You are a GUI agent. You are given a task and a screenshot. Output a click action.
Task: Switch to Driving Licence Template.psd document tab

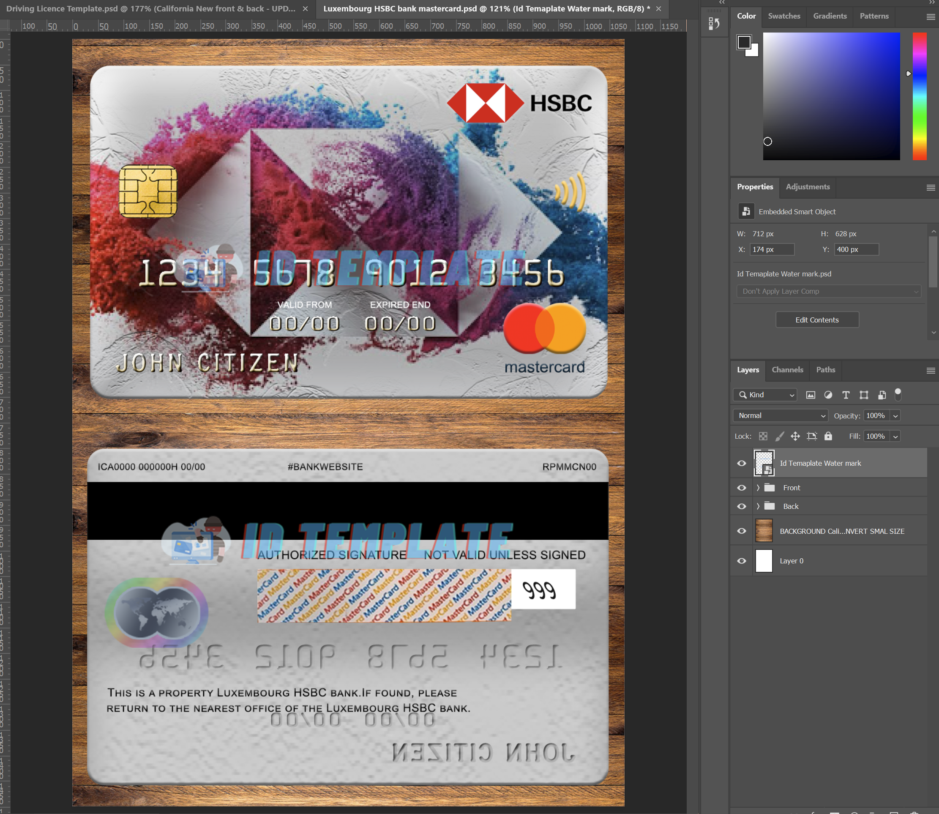tap(151, 8)
